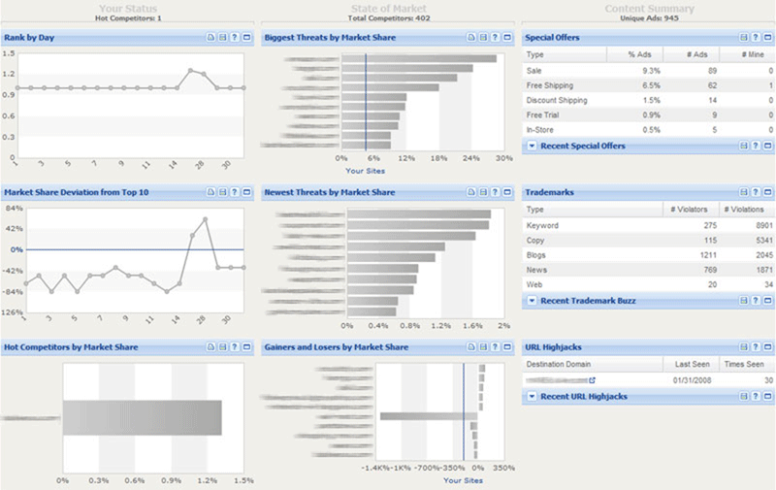
Task: Expand the Recent Special Offers section
Action: (532, 147)
